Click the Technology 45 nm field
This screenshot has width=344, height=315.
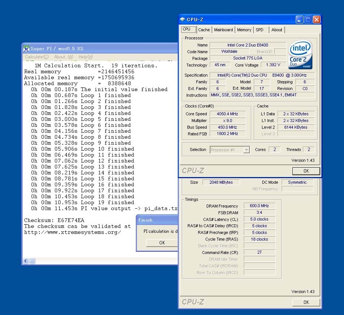click(x=220, y=65)
